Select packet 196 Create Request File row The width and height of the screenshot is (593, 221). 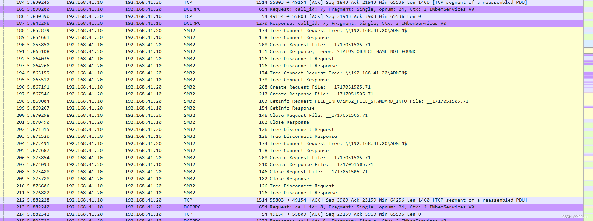click(292, 87)
